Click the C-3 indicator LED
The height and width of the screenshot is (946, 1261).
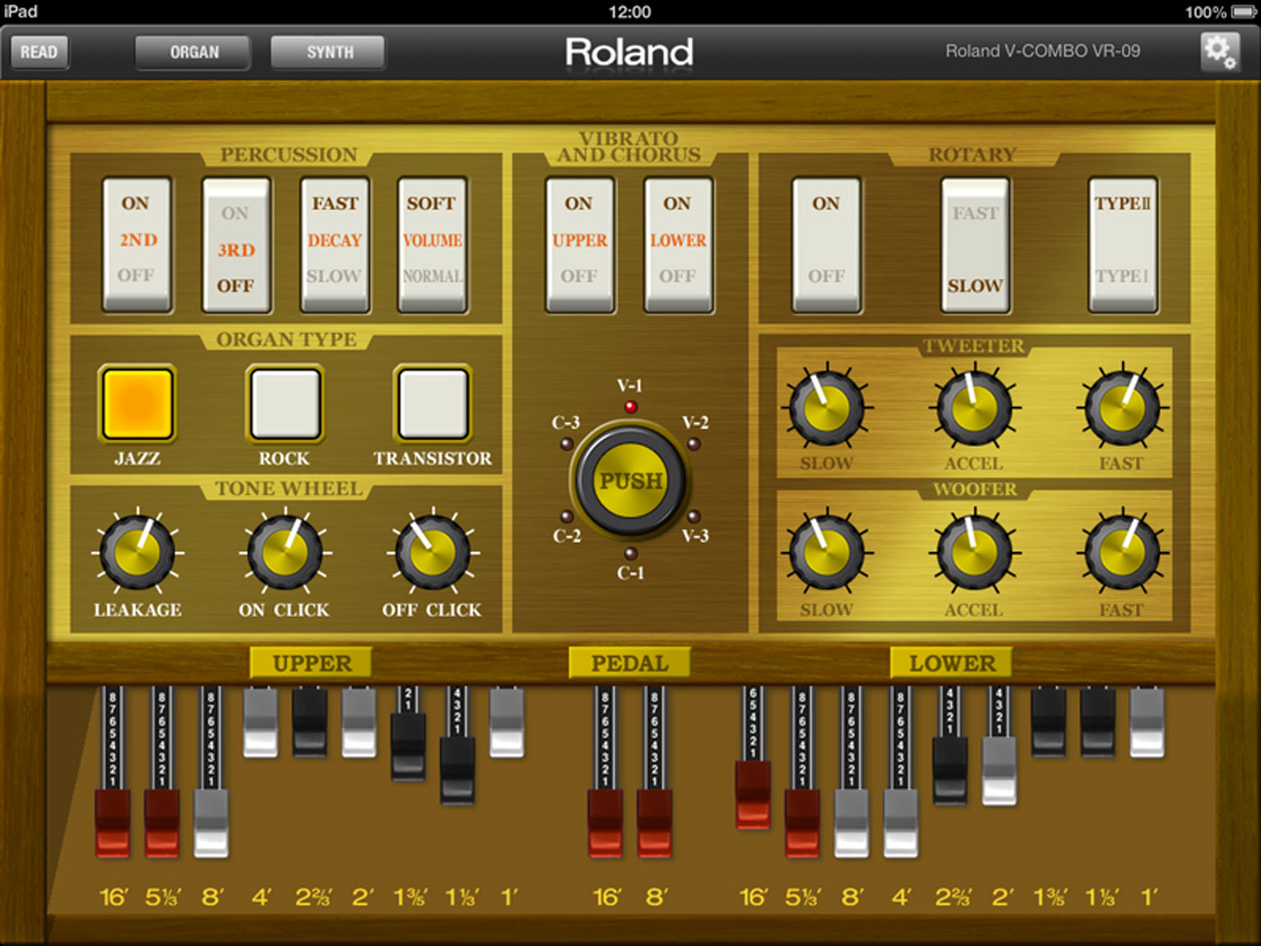point(567,443)
